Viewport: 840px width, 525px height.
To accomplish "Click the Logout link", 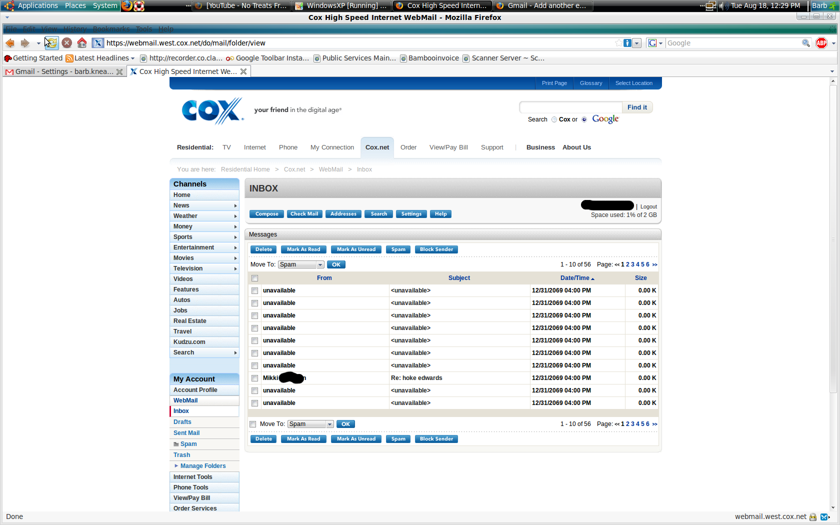I will (x=648, y=206).
